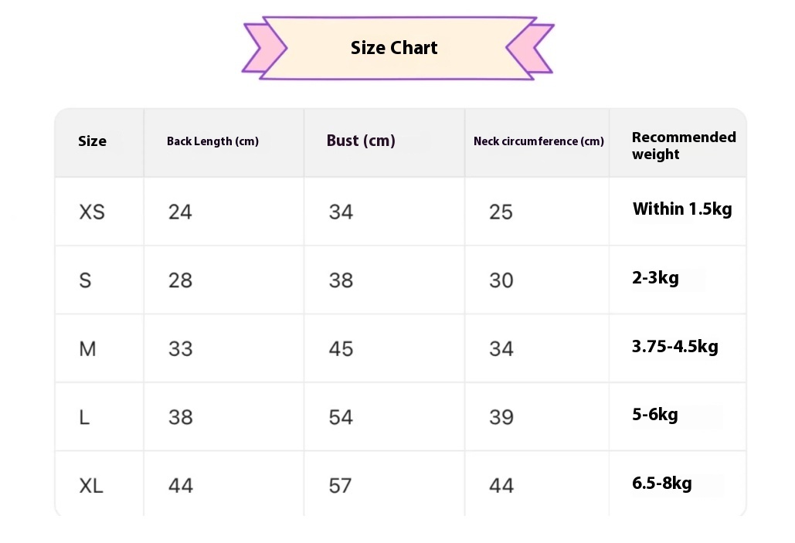Click the S size row label
The height and width of the screenshot is (543, 795).
tap(85, 280)
